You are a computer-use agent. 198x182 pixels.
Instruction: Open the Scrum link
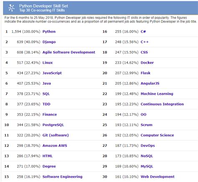[x=147, y=125]
